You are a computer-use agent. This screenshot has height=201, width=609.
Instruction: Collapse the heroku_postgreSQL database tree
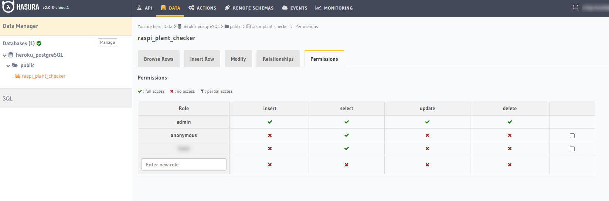(4, 55)
